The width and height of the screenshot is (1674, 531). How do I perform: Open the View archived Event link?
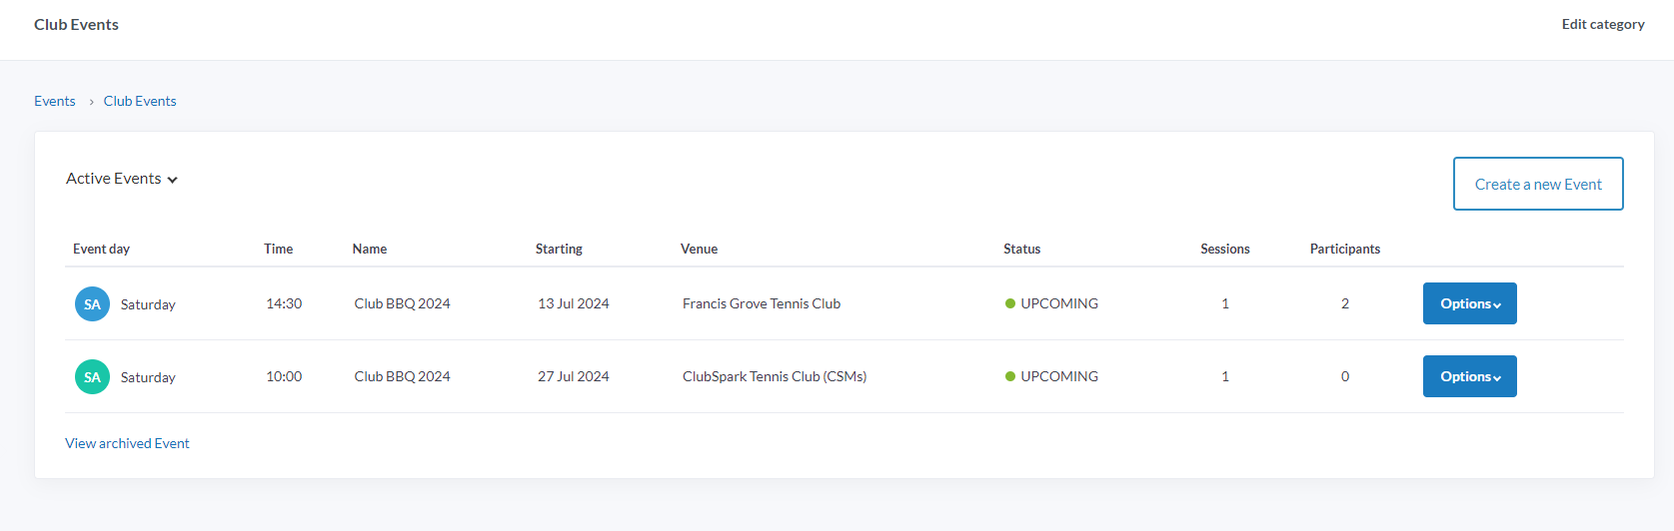pyautogui.click(x=127, y=443)
